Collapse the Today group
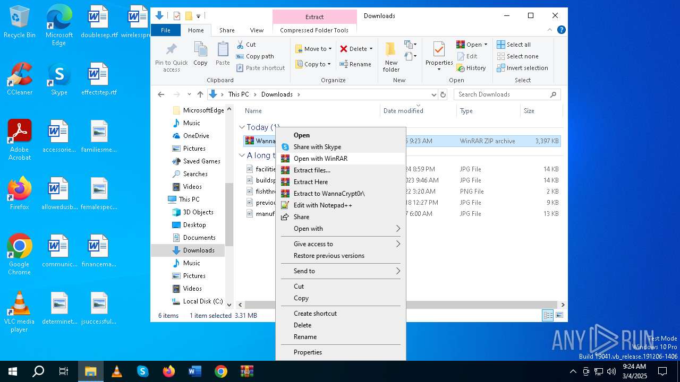 click(x=242, y=127)
